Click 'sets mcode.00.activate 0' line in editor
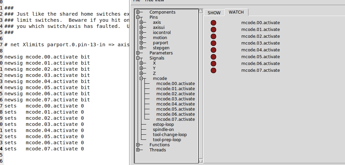The width and height of the screenshot is (345, 165). tap(44, 106)
